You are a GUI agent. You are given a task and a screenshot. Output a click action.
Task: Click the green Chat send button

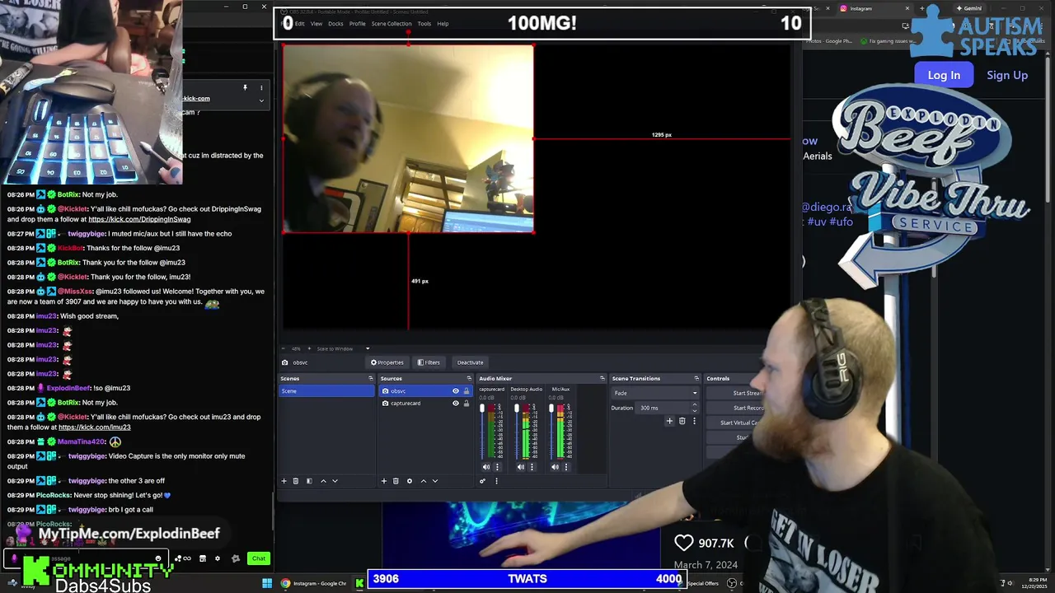pyautogui.click(x=259, y=558)
